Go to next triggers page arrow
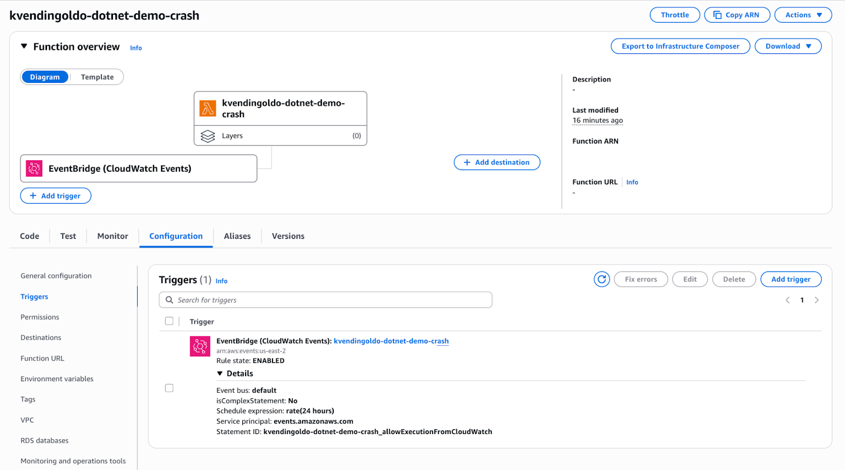The width and height of the screenshot is (845, 470). pos(816,300)
